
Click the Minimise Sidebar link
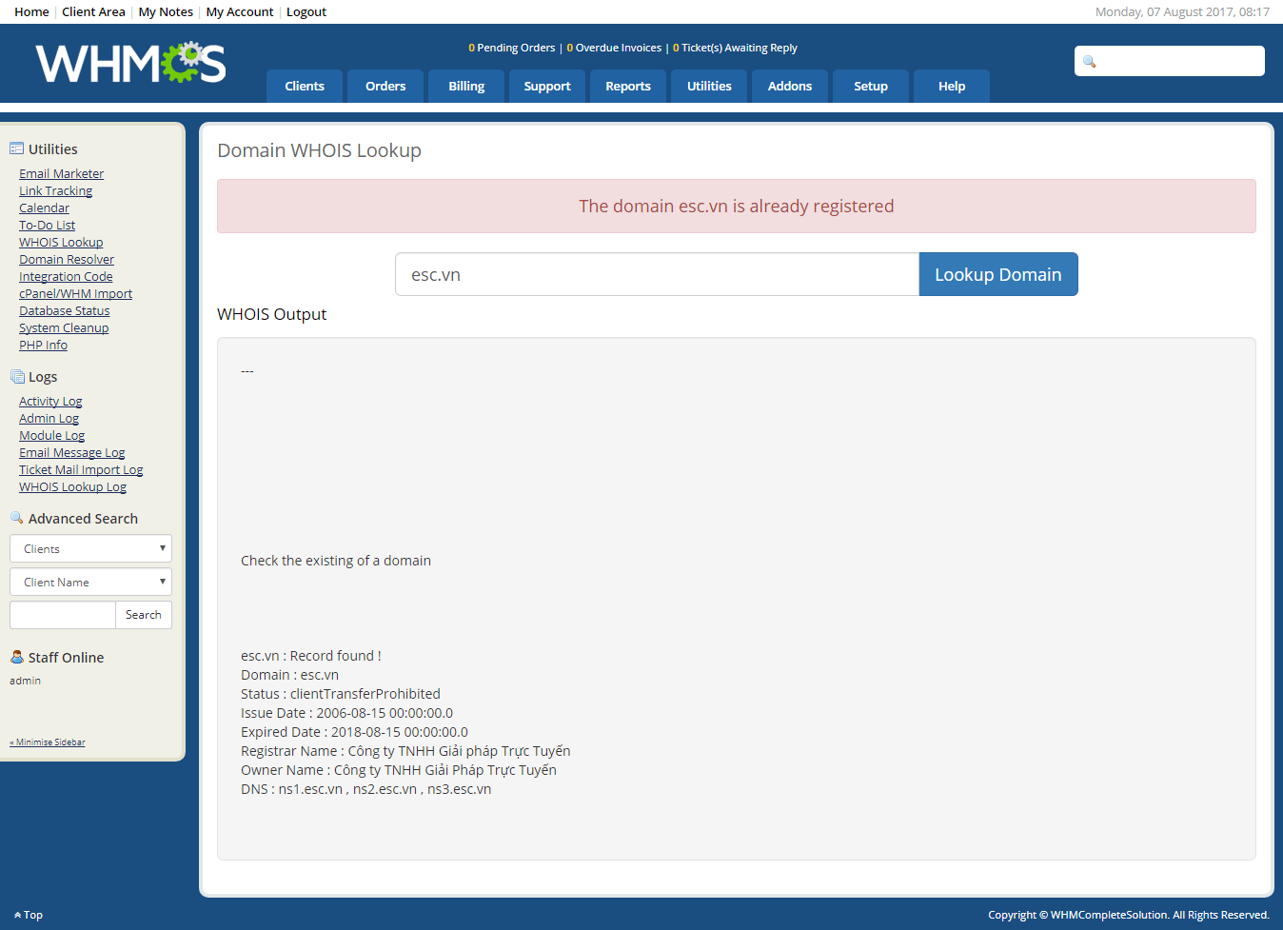(48, 742)
